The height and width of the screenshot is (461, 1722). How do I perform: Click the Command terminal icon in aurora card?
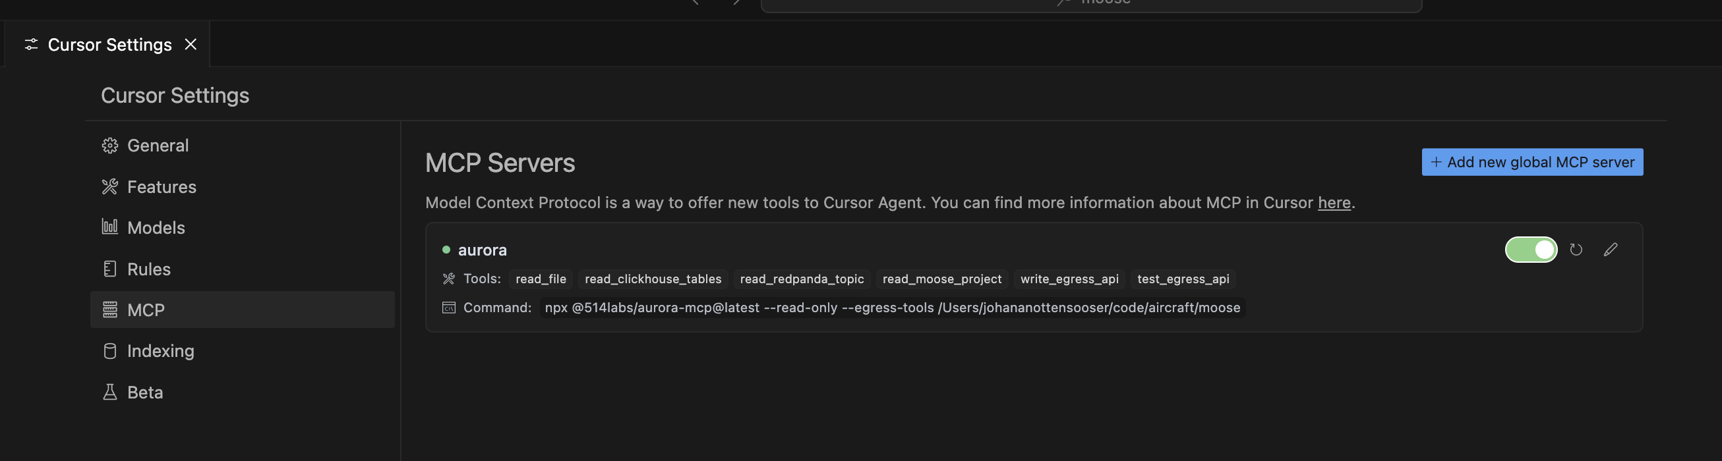448,308
